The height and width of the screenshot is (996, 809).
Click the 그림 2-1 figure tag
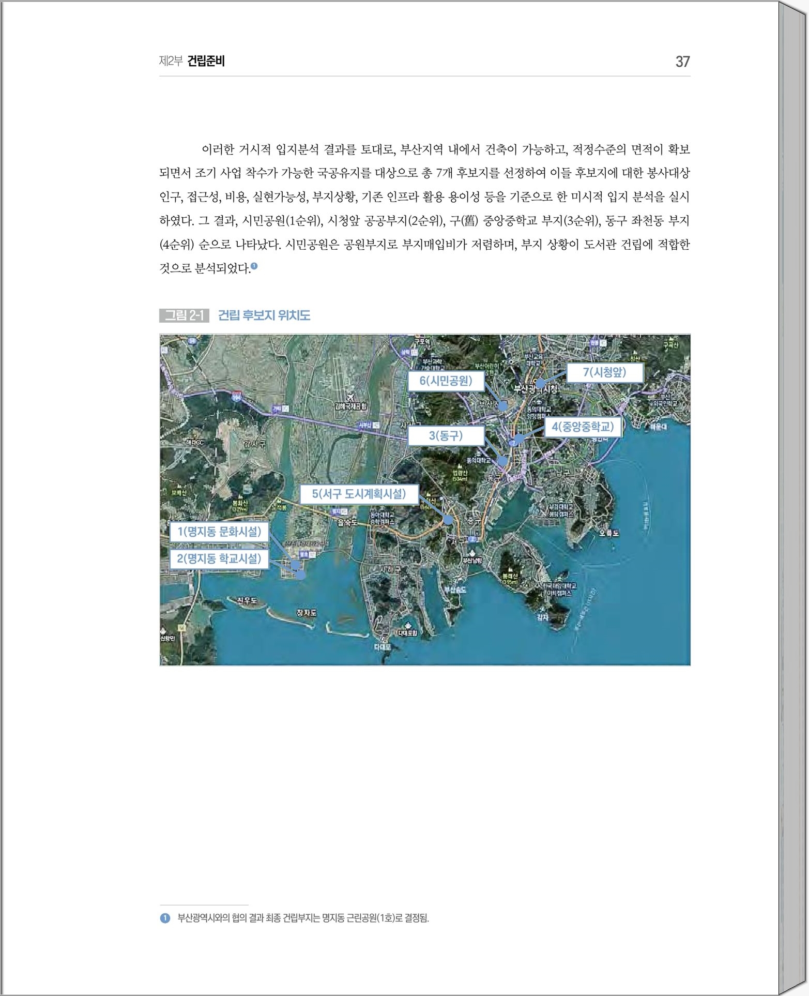184,315
